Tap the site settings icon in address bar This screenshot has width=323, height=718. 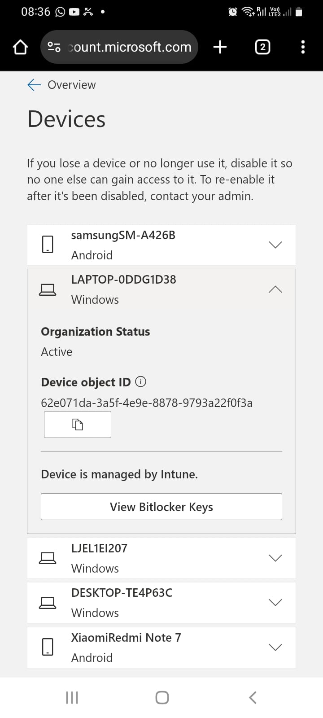54,47
